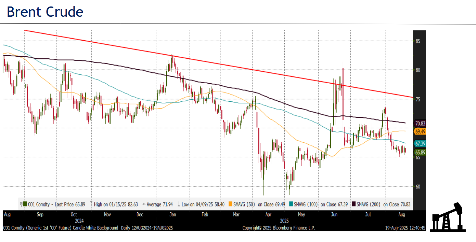This screenshot has width=476, height=242.
Task: Click the Apr month label on time axis
Action: (269, 215)
